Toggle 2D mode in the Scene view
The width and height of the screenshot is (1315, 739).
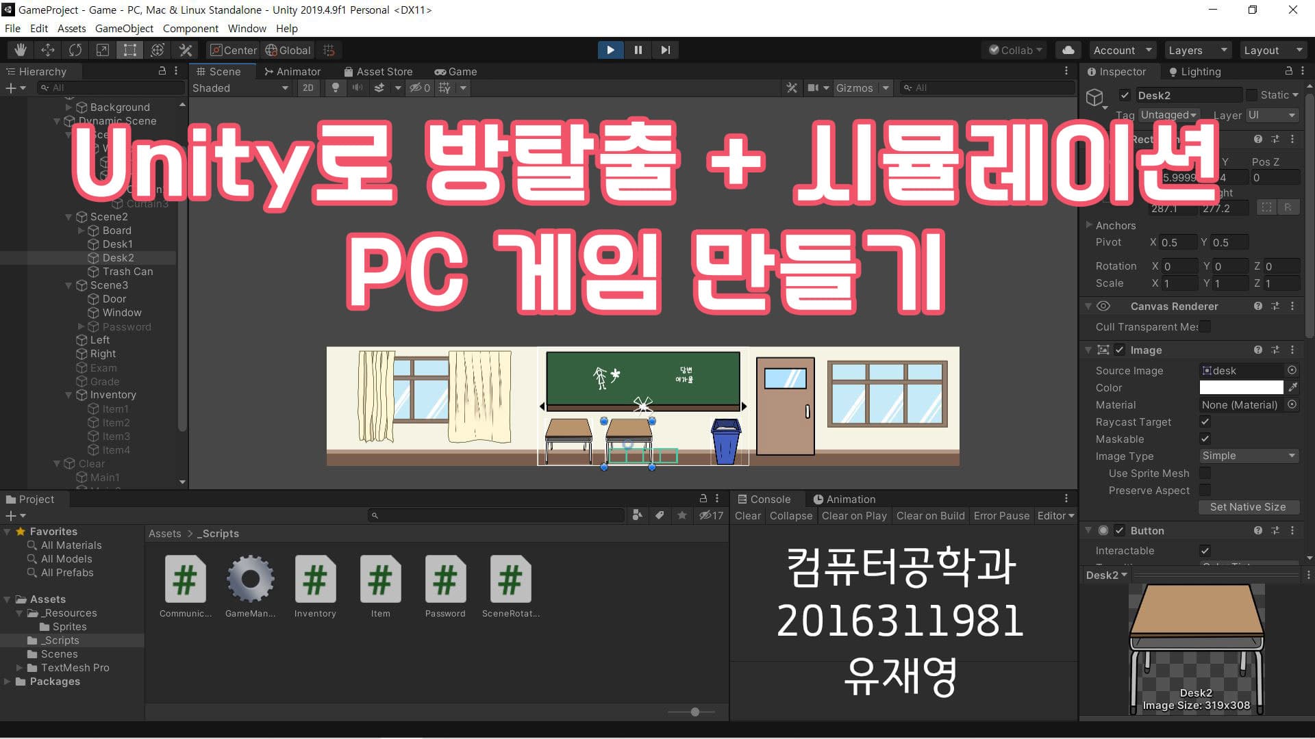coord(308,88)
